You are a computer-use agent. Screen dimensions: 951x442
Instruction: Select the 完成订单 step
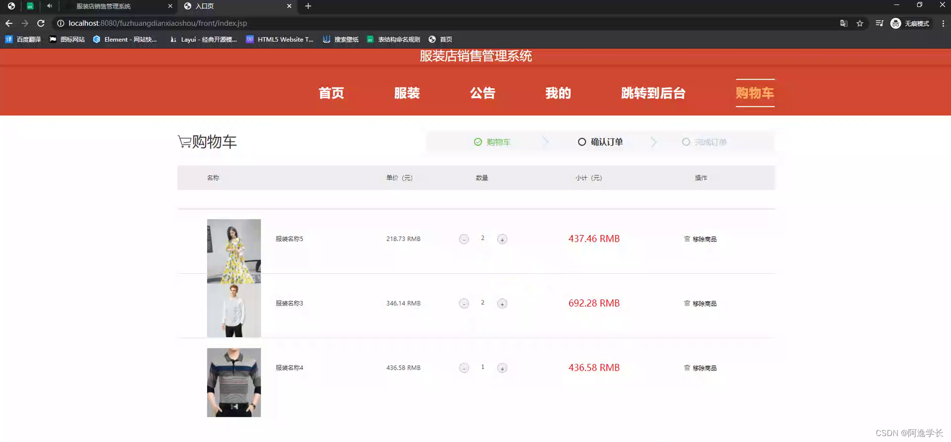[704, 142]
